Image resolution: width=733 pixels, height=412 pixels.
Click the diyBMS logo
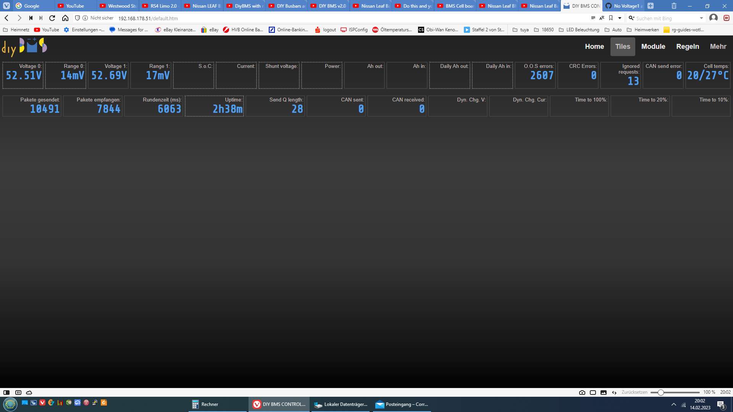click(x=24, y=47)
